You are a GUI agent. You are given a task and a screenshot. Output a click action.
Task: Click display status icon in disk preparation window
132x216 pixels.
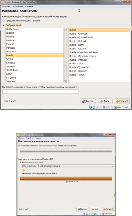point(97,214)
